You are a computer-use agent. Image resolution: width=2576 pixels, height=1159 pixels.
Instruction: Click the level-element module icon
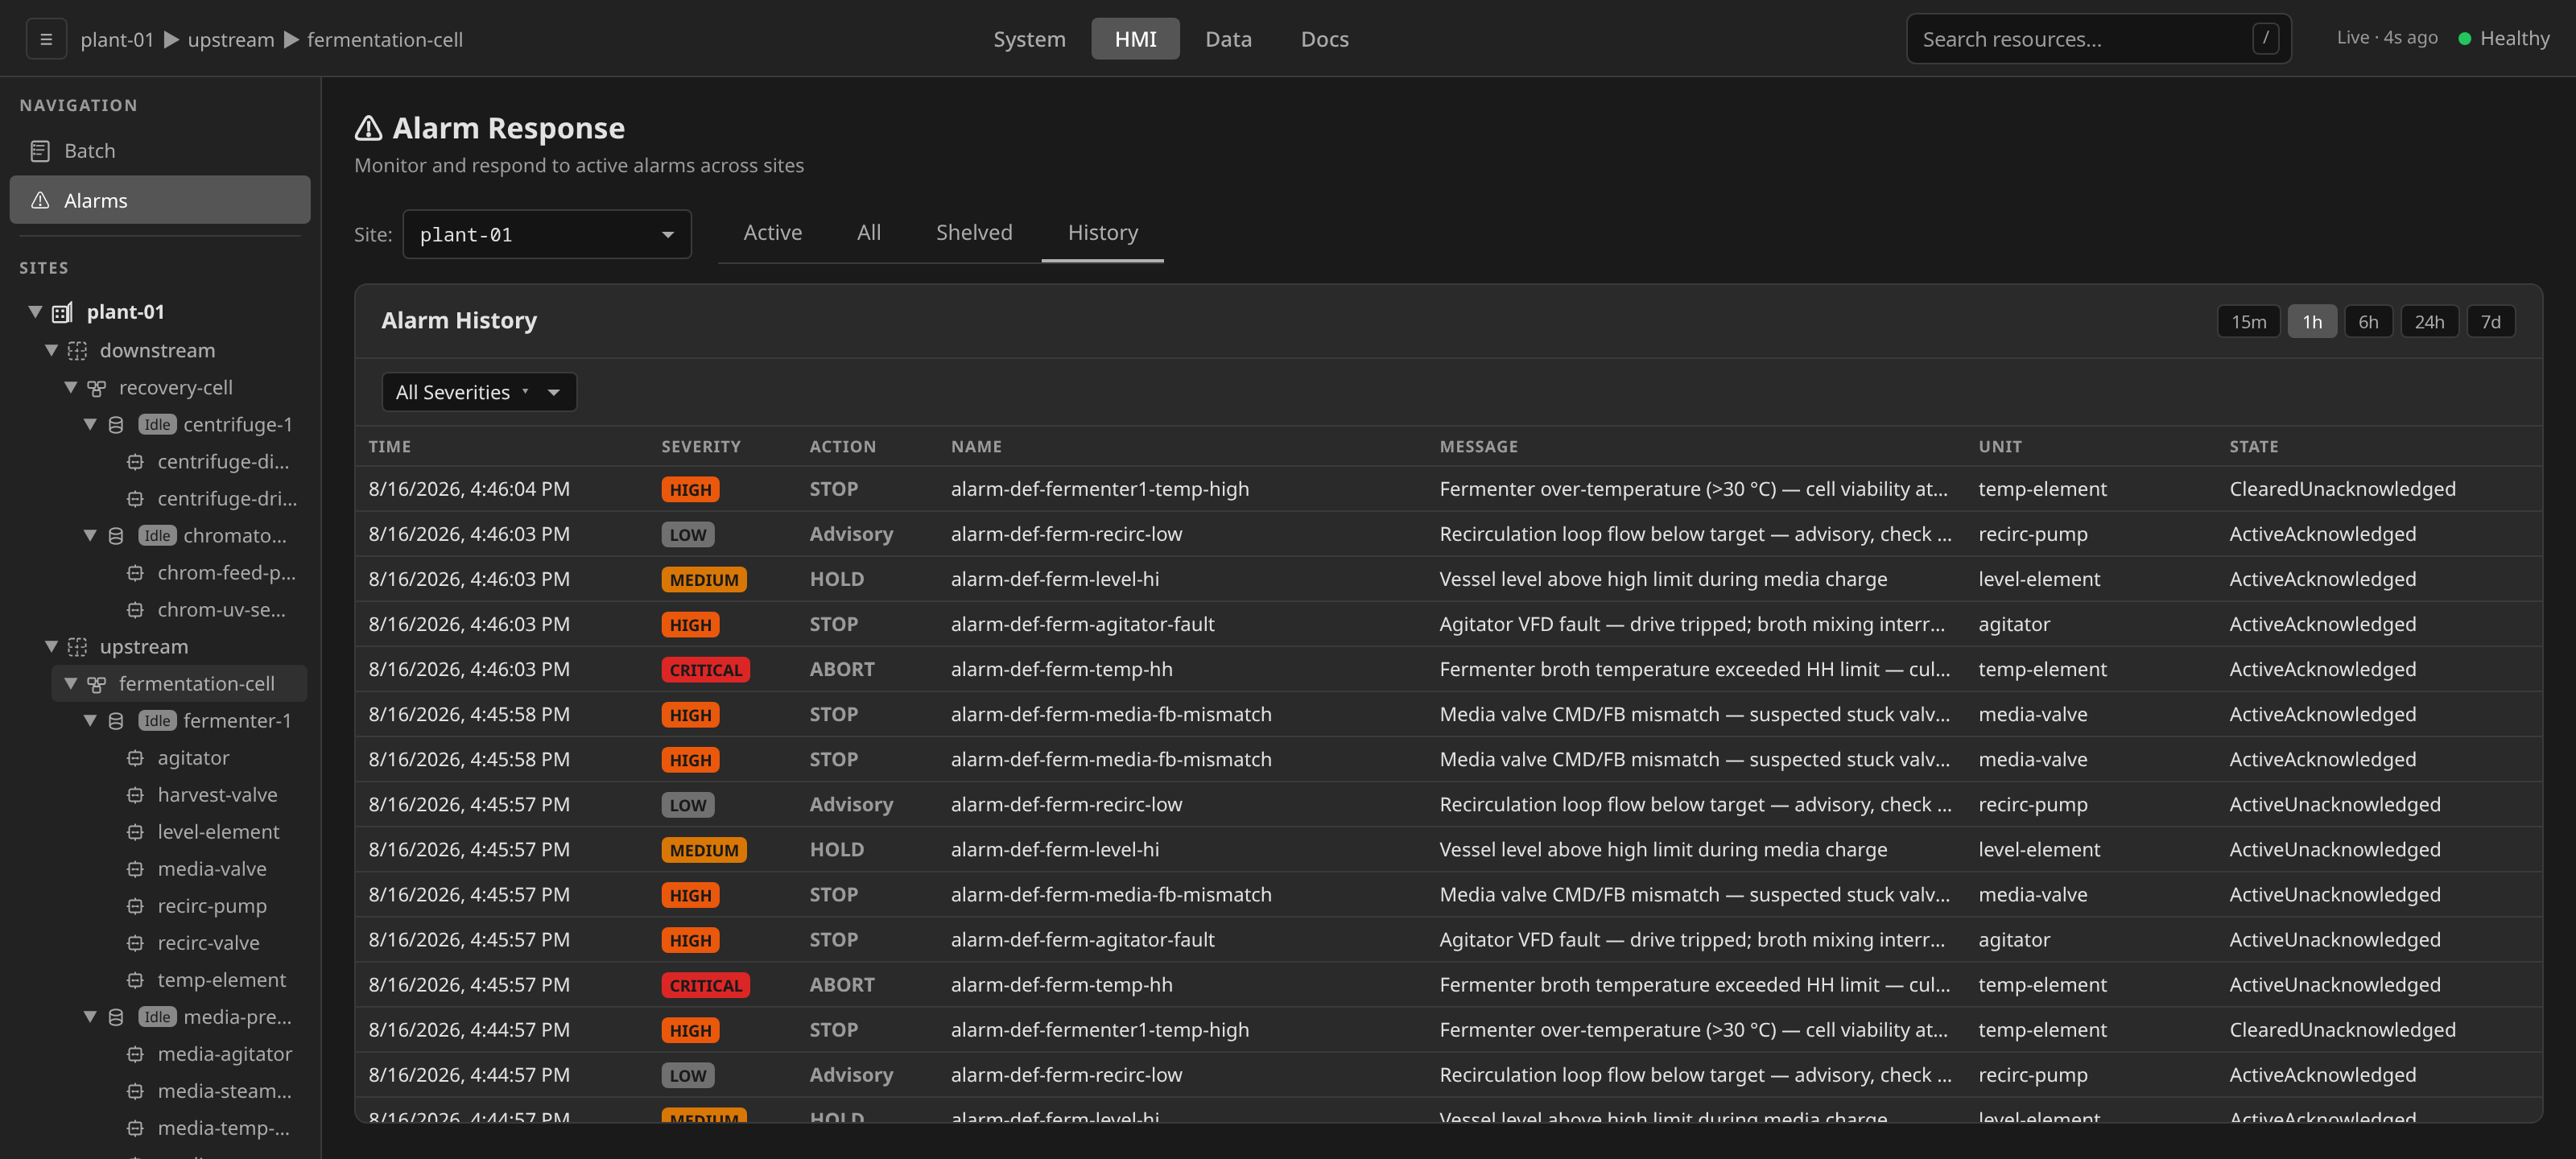[135, 832]
